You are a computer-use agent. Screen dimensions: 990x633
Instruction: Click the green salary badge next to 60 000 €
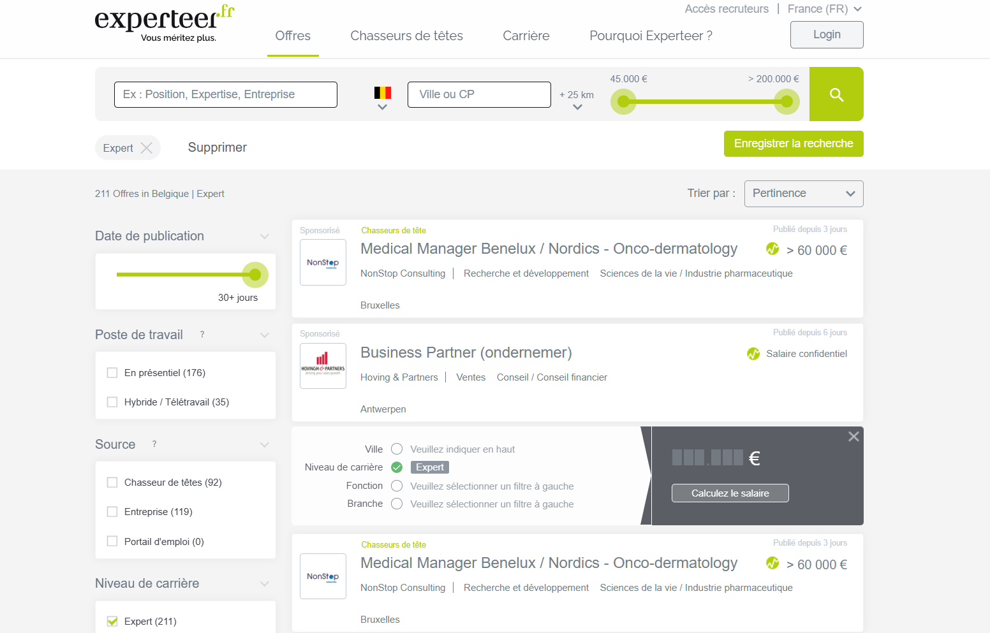[772, 249]
